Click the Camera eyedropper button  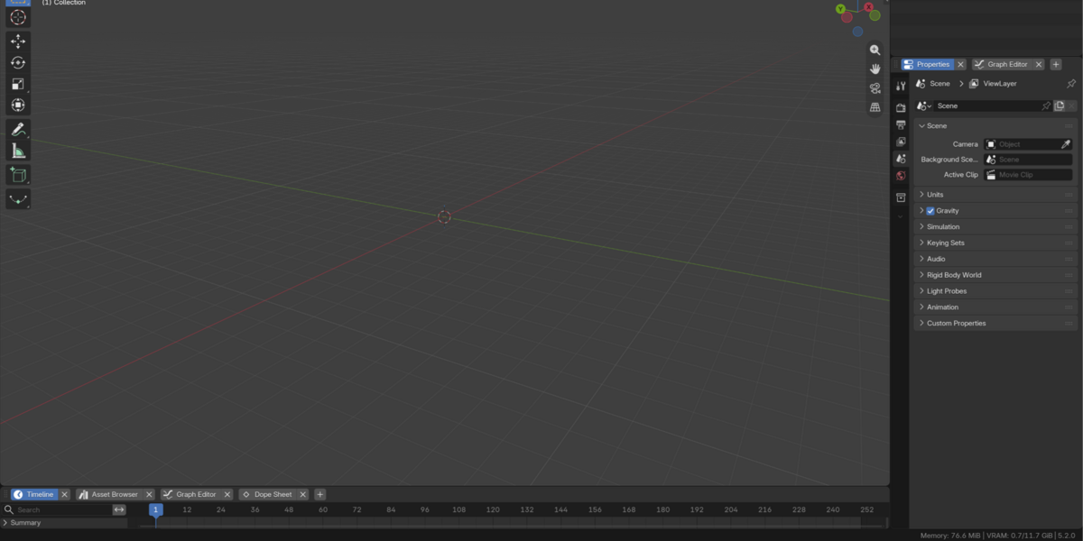[x=1066, y=144]
